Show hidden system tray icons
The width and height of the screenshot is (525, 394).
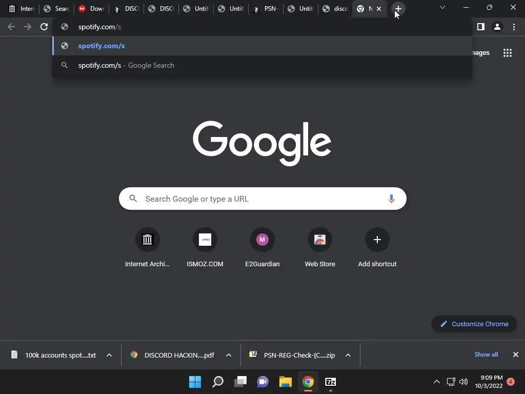(437, 382)
